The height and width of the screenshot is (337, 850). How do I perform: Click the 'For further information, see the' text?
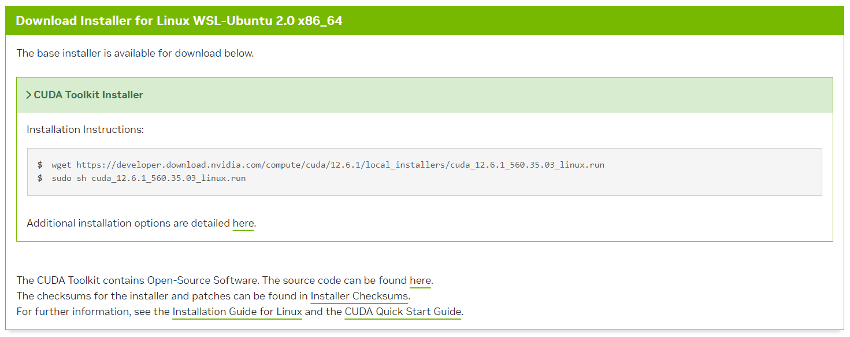93,312
